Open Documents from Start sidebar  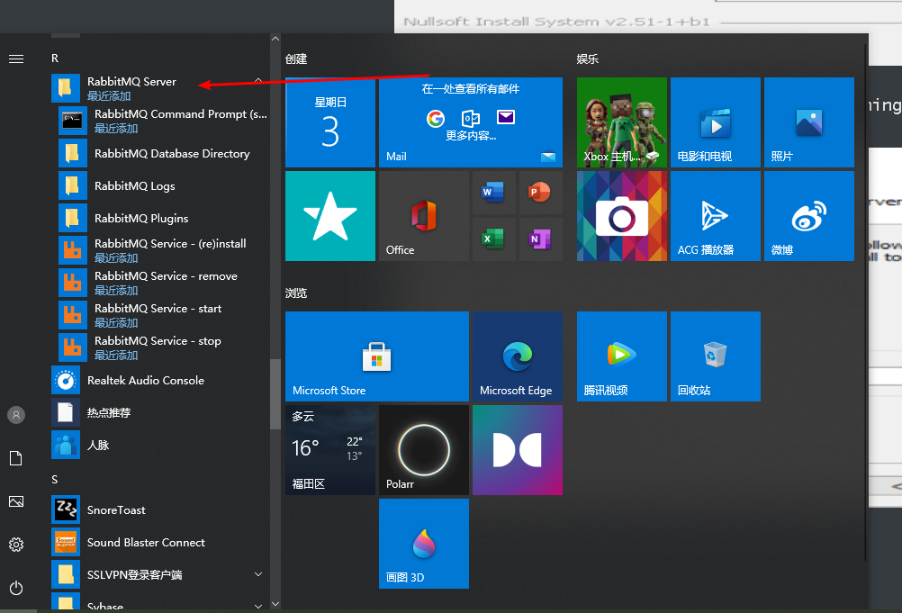16,458
